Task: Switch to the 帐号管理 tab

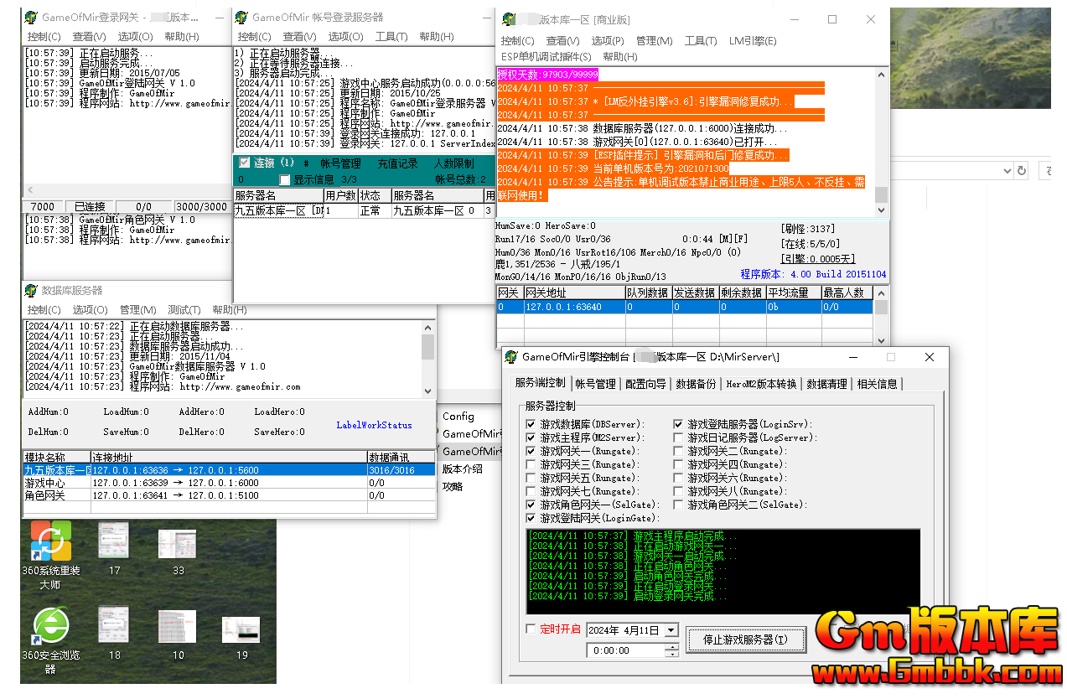Action: click(595, 384)
